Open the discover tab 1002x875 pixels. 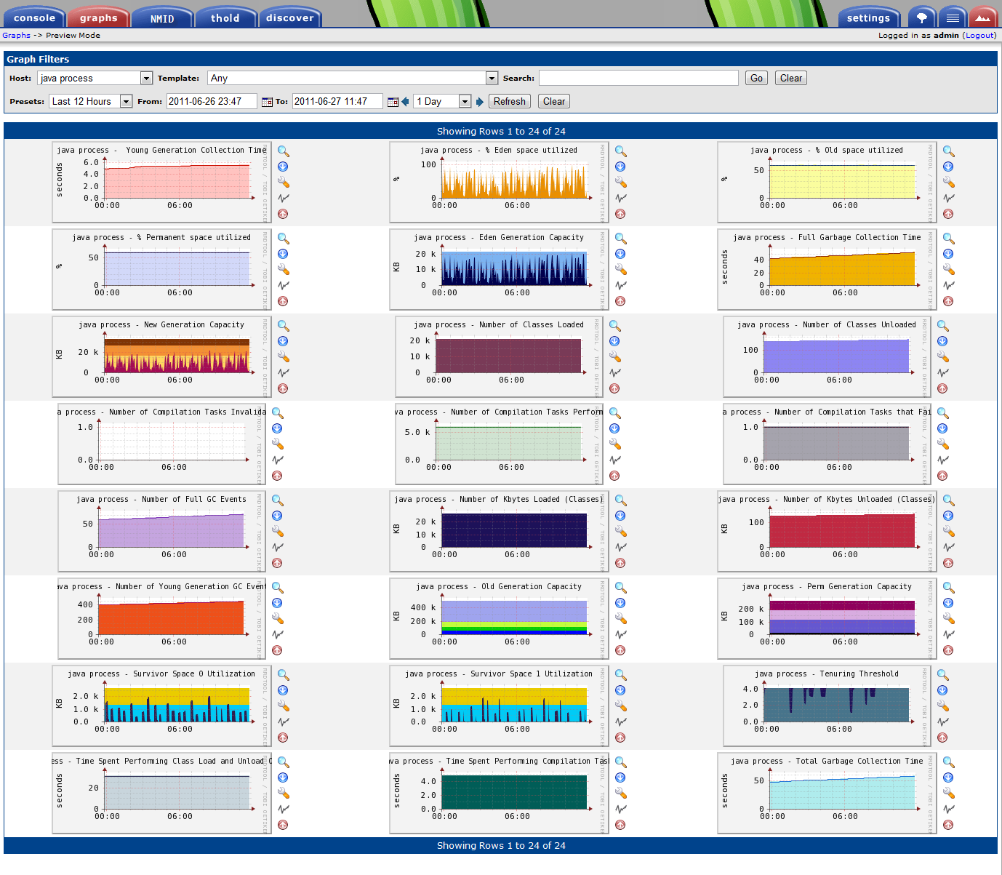290,17
